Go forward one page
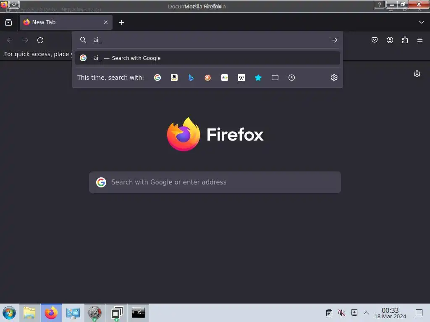Image resolution: width=430 pixels, height=322 pixels. 25,40
